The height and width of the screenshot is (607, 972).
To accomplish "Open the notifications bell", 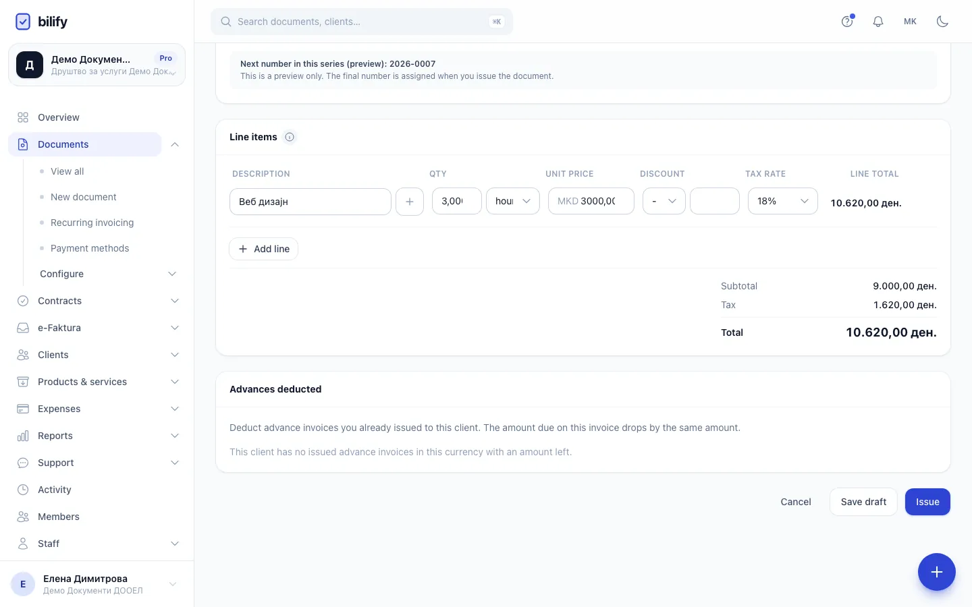I will click(878, 22).
